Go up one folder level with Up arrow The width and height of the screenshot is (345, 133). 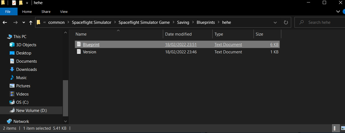coord(31,22)
